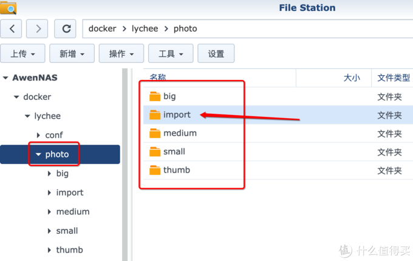Open the 新增 create dropdown
Image resolution: width=413 pixels, height=261 pixels.
click(72, 54)
